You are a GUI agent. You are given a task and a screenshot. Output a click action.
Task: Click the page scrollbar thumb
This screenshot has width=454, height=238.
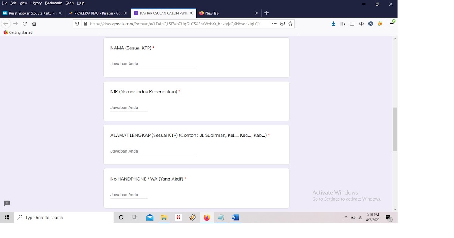point(395,129)
